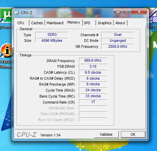Click the 3:10 FSB:DRAM ratio value
The image size is (157, 151).
click(93, 66)
